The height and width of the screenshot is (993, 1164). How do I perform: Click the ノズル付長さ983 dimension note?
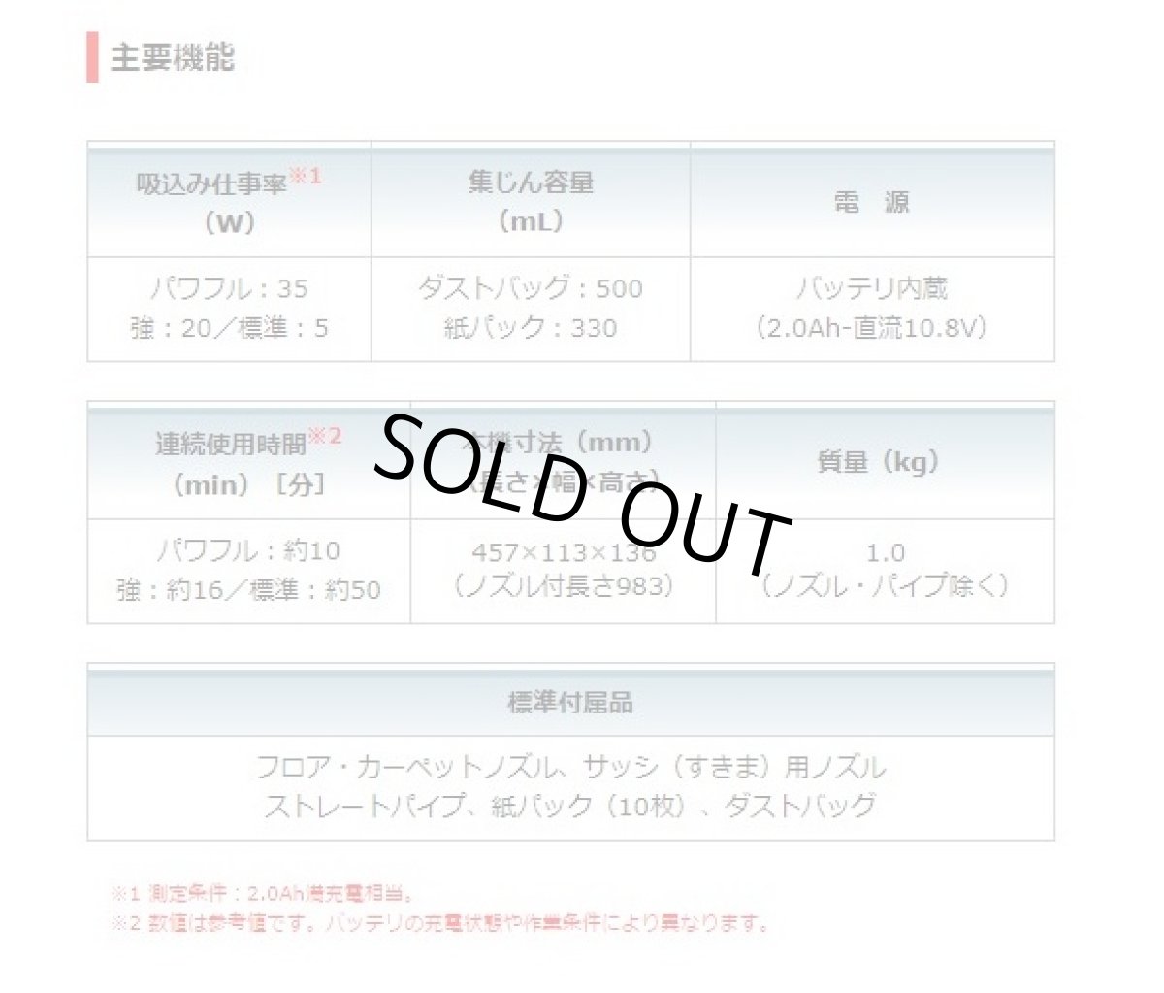563,586
